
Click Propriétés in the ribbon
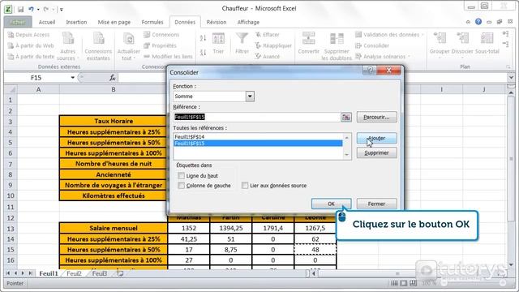point(161,45)
